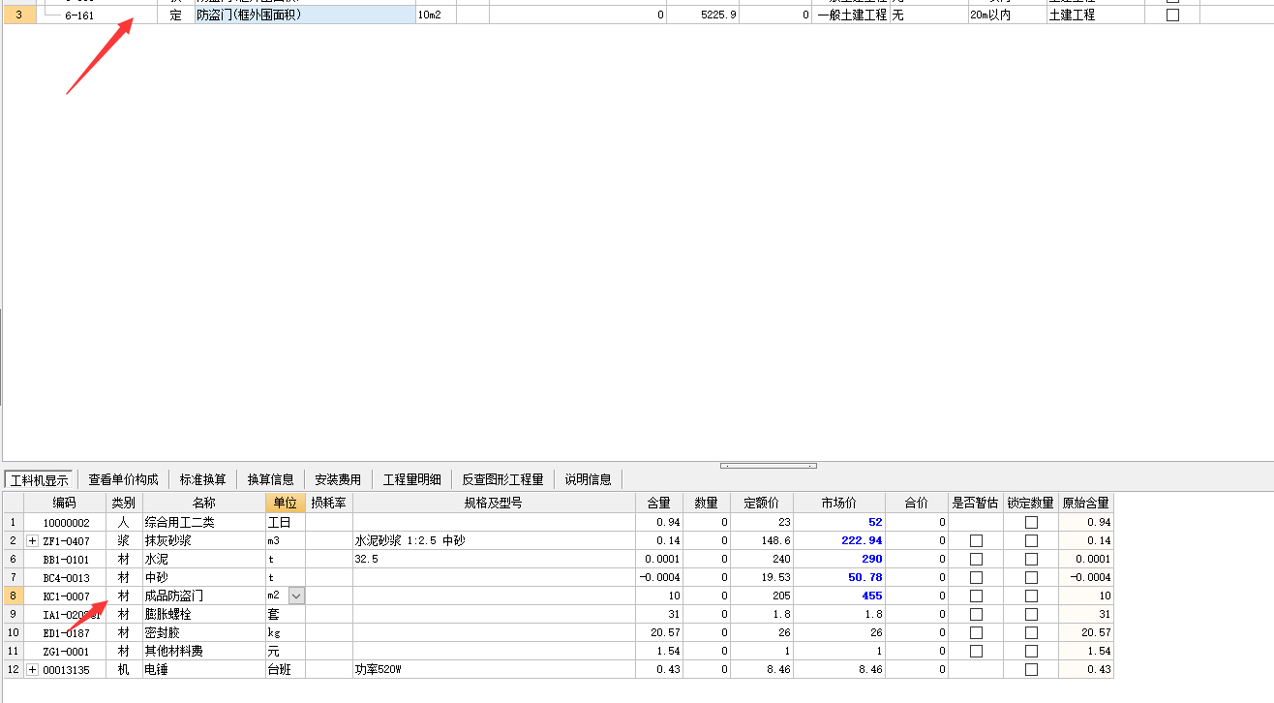This screenshot has height=703, width=1274.
Task: Open the 换算信息 tab
Action: coord(270,479)
